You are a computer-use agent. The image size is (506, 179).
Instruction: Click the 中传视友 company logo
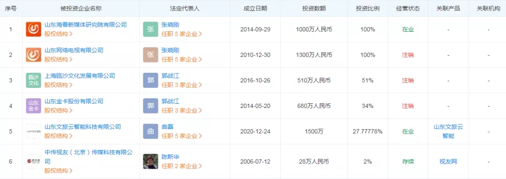34,161
